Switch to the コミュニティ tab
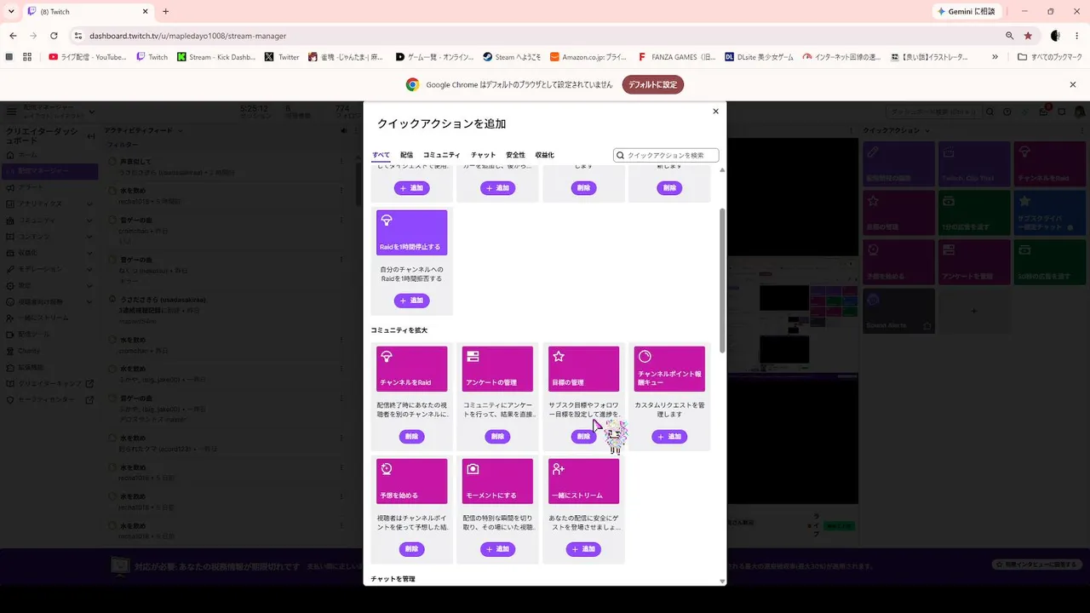Image resolution: width=1090 pixels, height=613 pixels. click(442, 155)
